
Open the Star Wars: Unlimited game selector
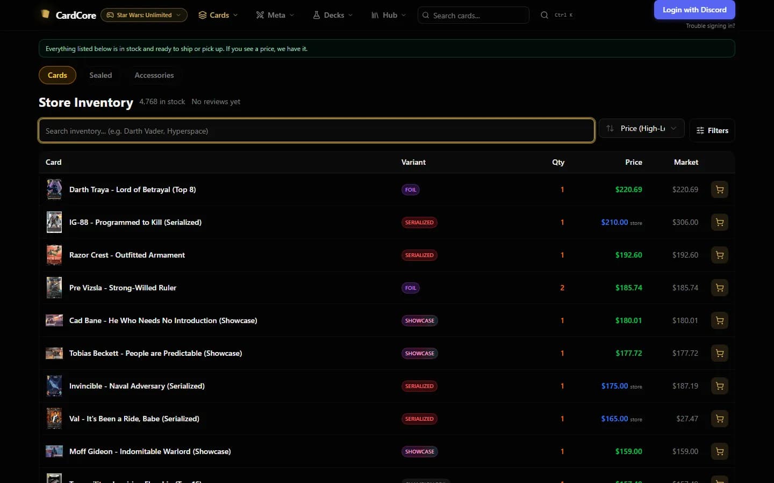[x=144, y=15]
